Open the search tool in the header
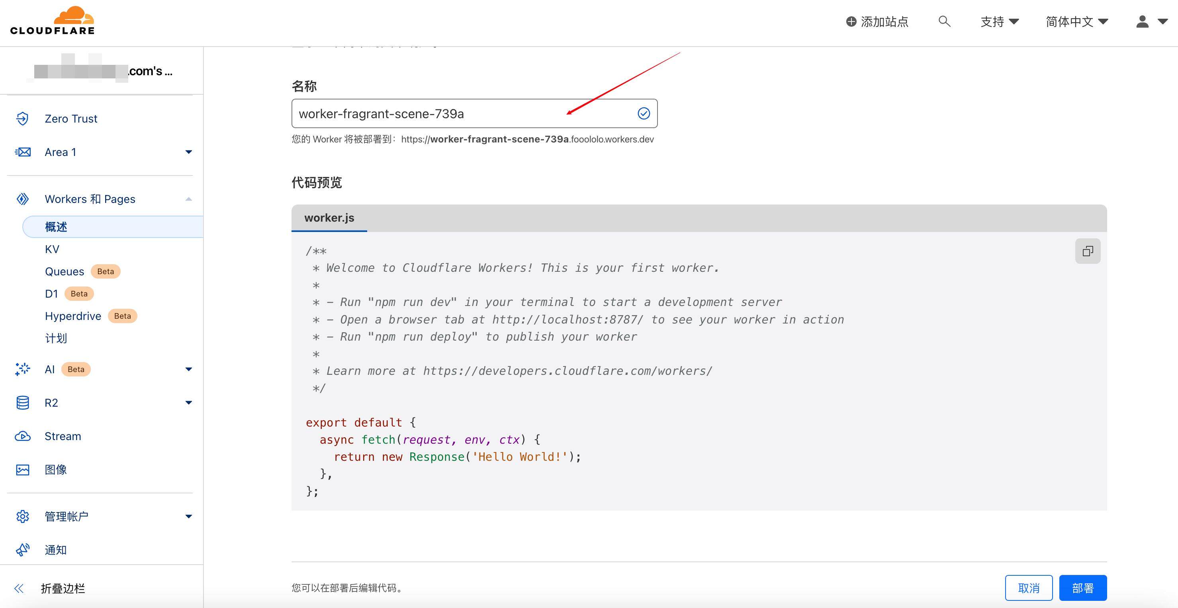The height and width of the screenshot is (608, 1178). 944,21
